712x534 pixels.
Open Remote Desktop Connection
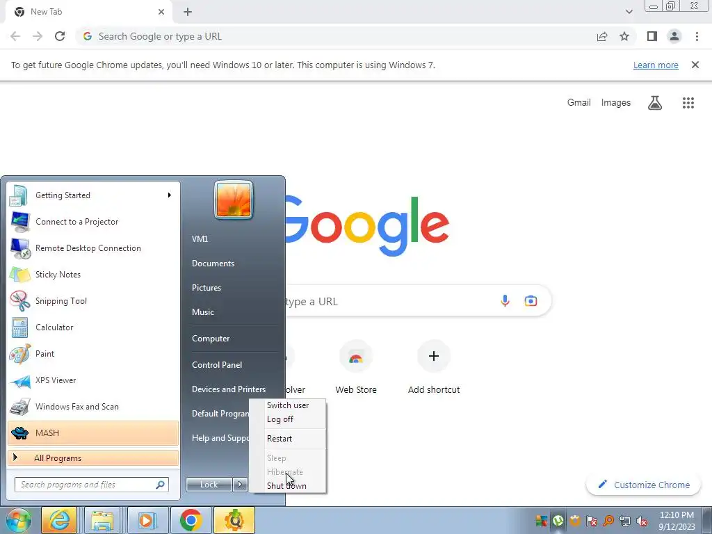coord(93,248)
